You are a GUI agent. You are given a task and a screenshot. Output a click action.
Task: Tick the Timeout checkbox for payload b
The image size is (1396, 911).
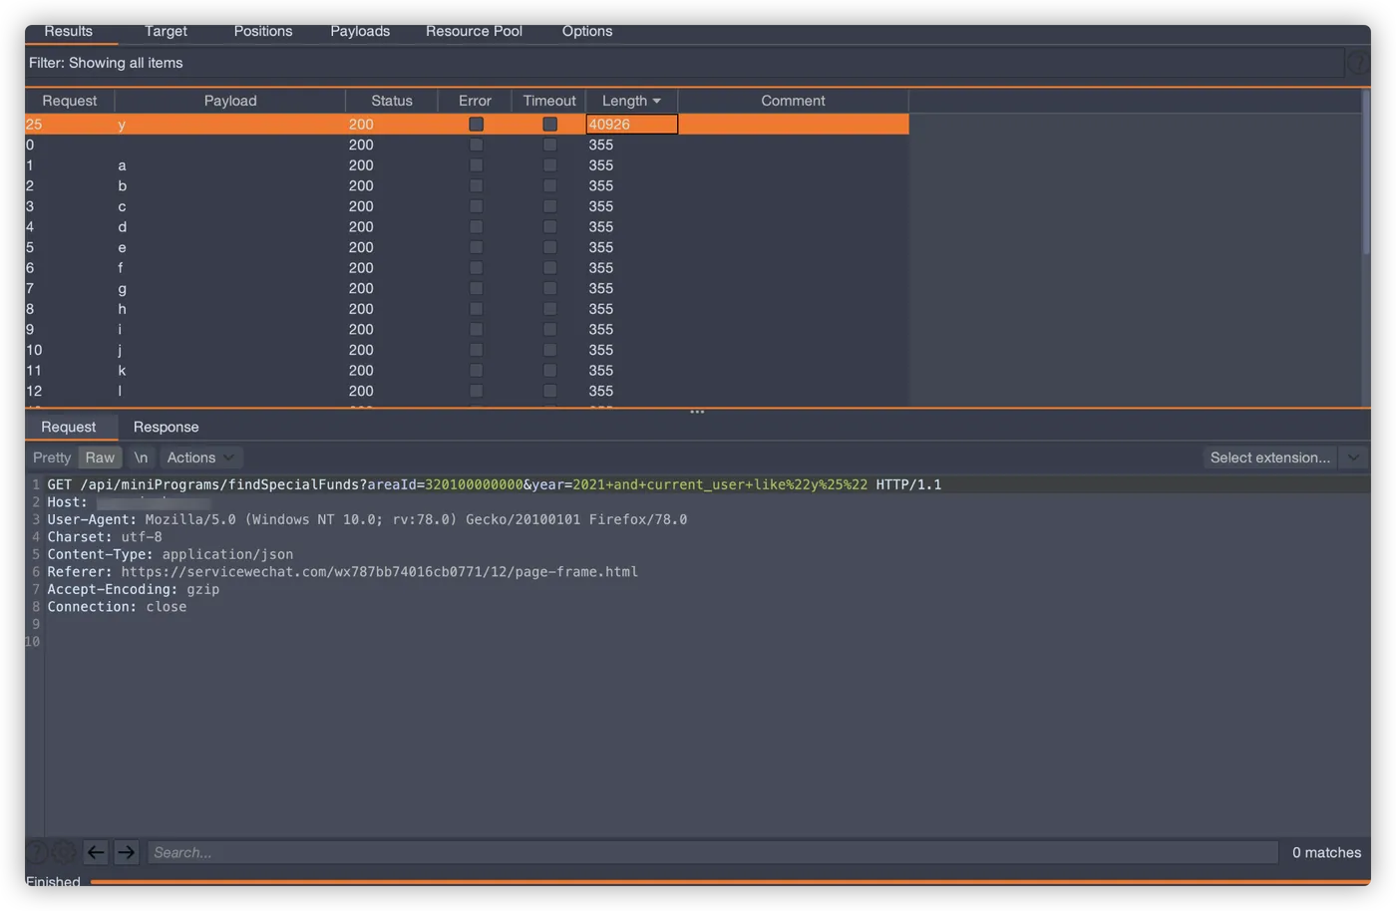[549, 186]
